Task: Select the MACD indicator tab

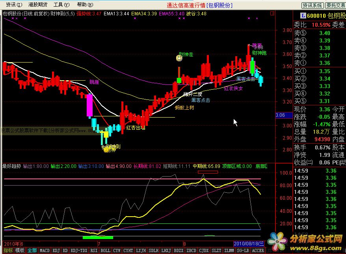Action: [45, 250]
